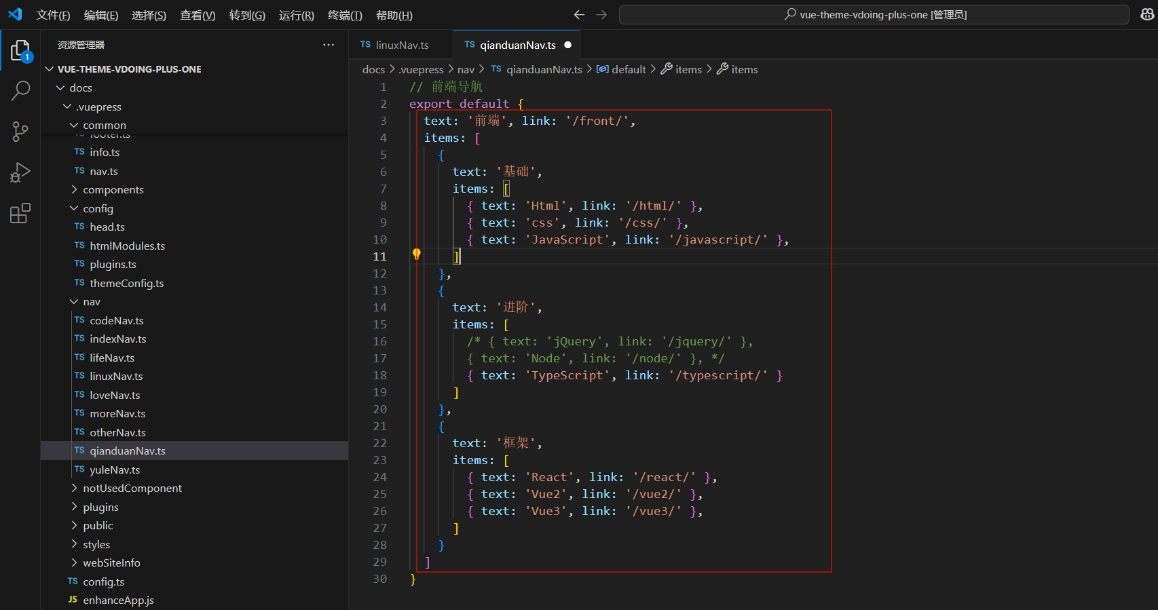
Task: Open loveNav.ts file
Action: pos(194,395)
